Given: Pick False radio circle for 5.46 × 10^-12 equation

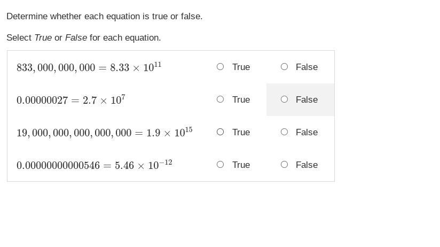Looking at the screenshot, I should pos(284,165).
